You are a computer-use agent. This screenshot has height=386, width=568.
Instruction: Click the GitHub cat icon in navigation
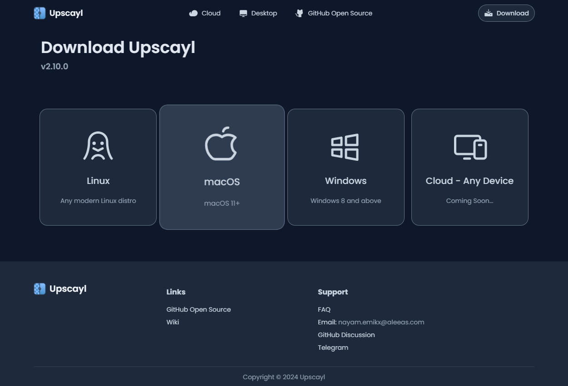point(299,13)
